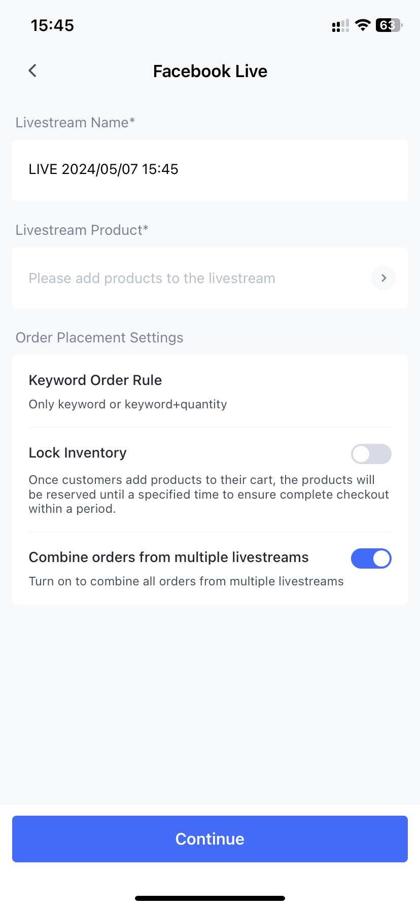Image resolution: width=420 pixels, height=909 pixels.
Task: Select 'Only keyword or keyword+quantity' rule text
Action: point(128,404)
